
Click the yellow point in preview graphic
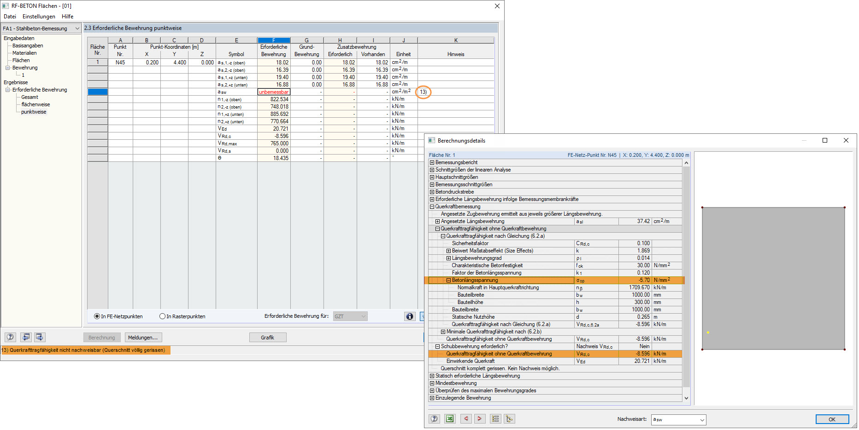(x=708, y=333)
